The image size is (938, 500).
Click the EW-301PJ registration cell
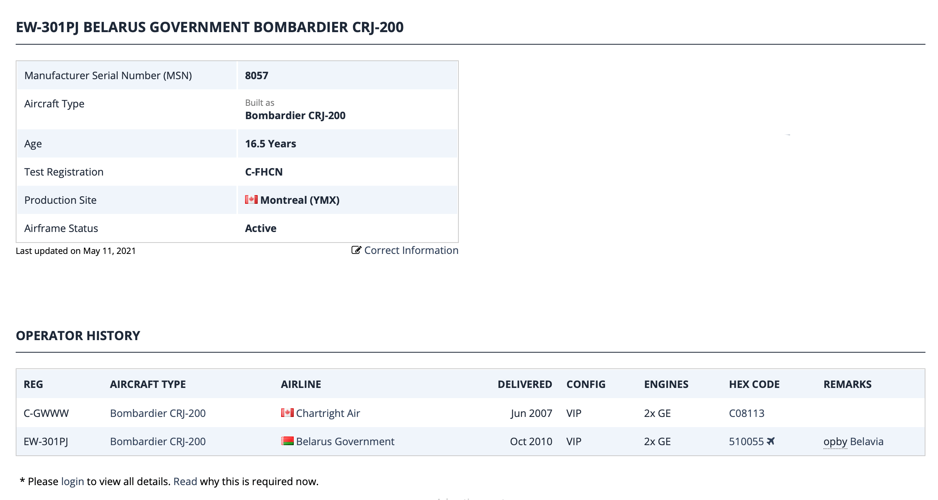pyautogui.click(x=46, y=442)
